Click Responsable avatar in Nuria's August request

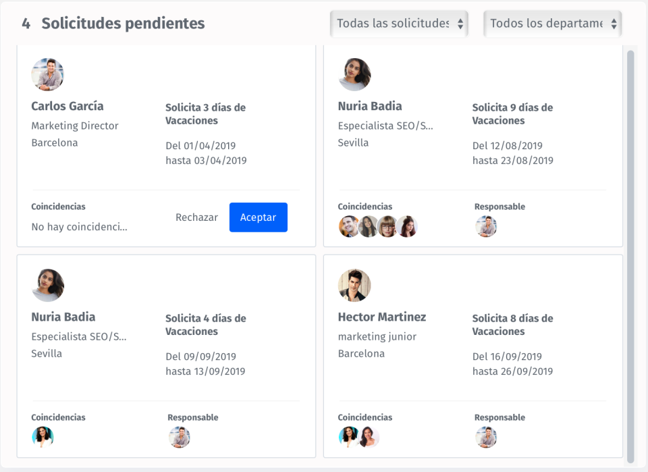tap(486, 227)
